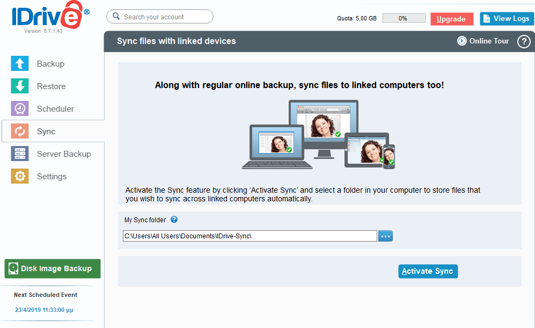This screenshot has width=535, height=328.
Task: Open the Scheduler section label
Action: (55, 109)
